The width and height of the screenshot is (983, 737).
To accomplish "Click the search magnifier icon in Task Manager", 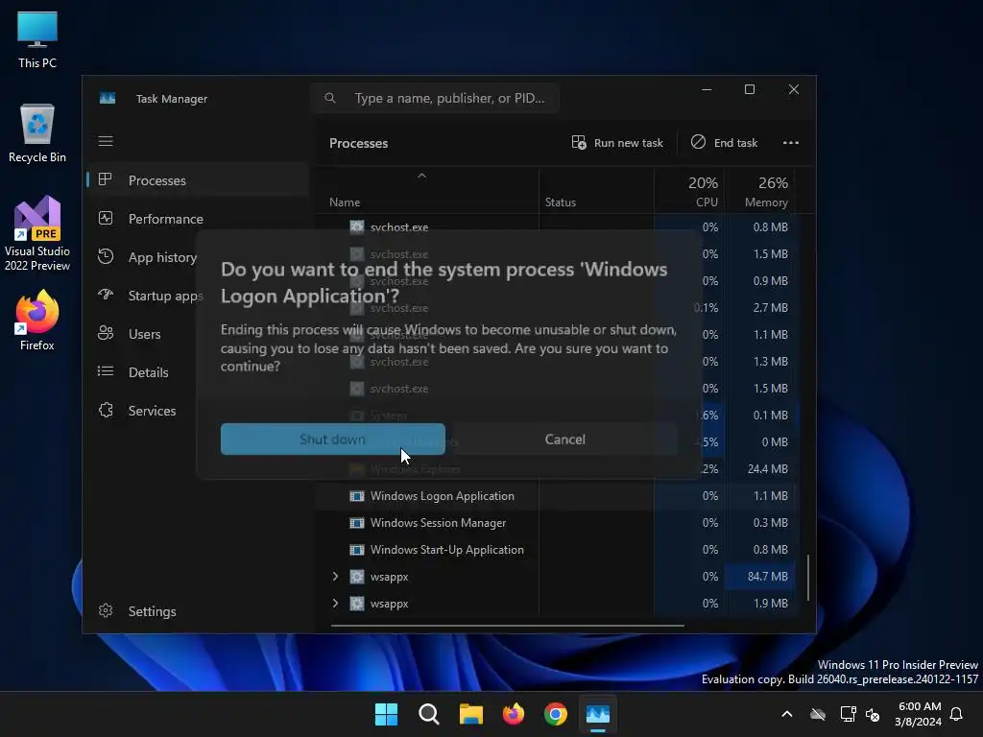I will point(330,98).
